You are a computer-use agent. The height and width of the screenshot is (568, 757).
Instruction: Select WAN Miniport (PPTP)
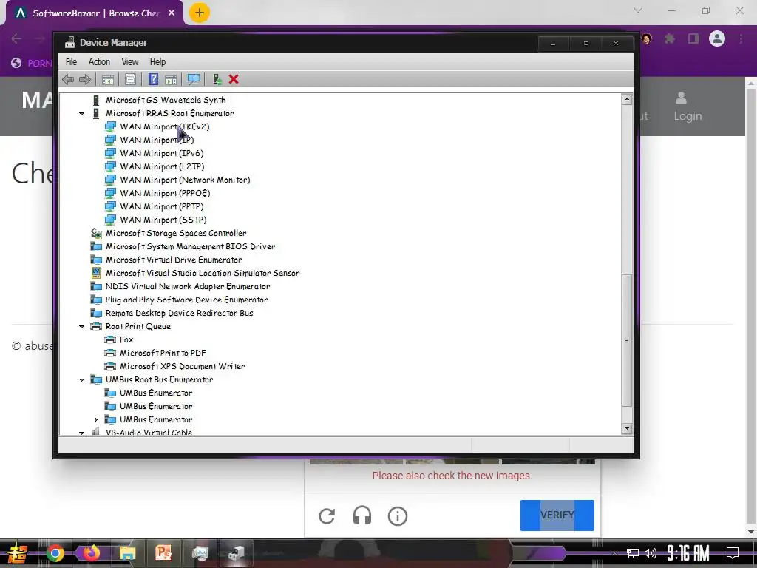pos(162,206)
